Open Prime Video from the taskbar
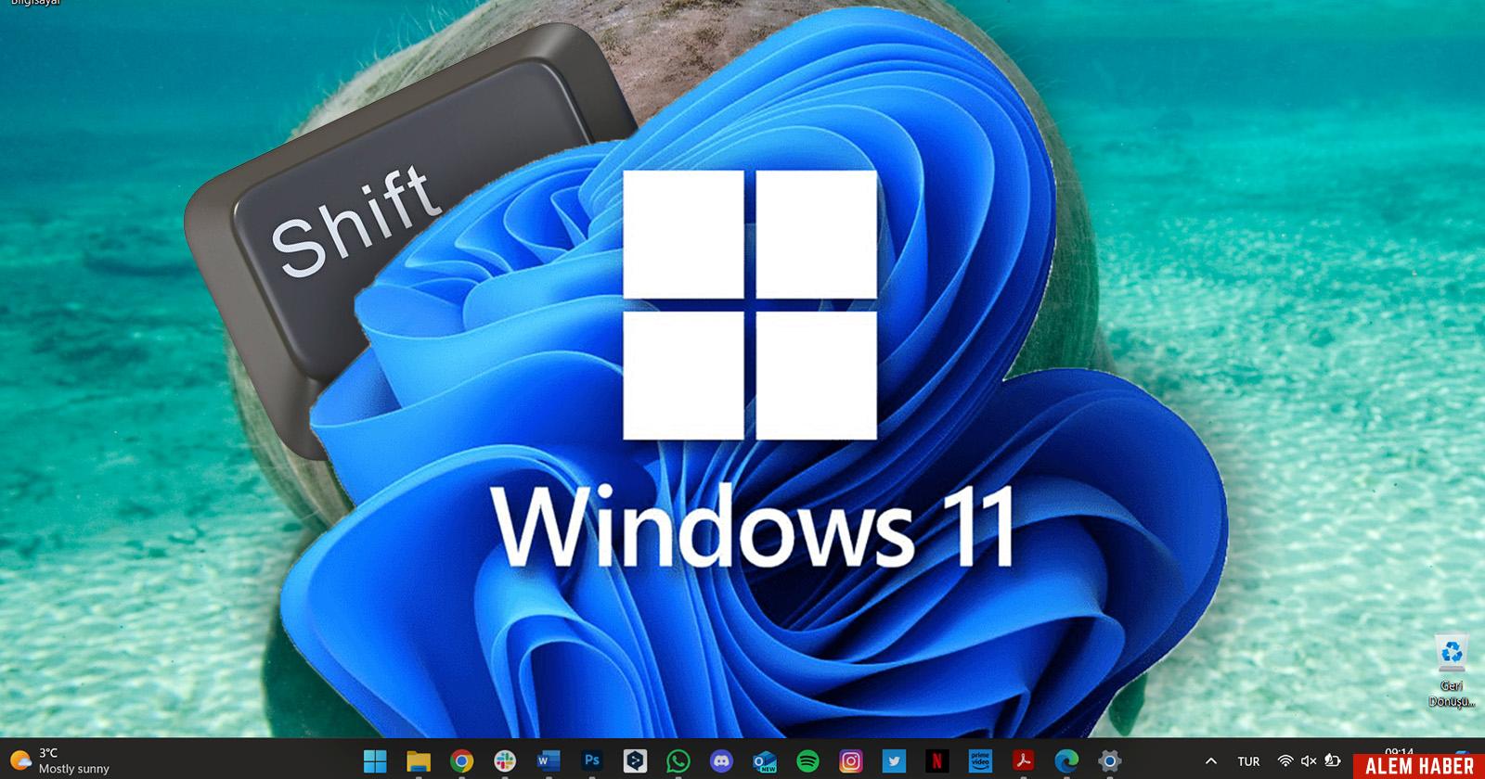1485x779 pixels. pos(980,761)
